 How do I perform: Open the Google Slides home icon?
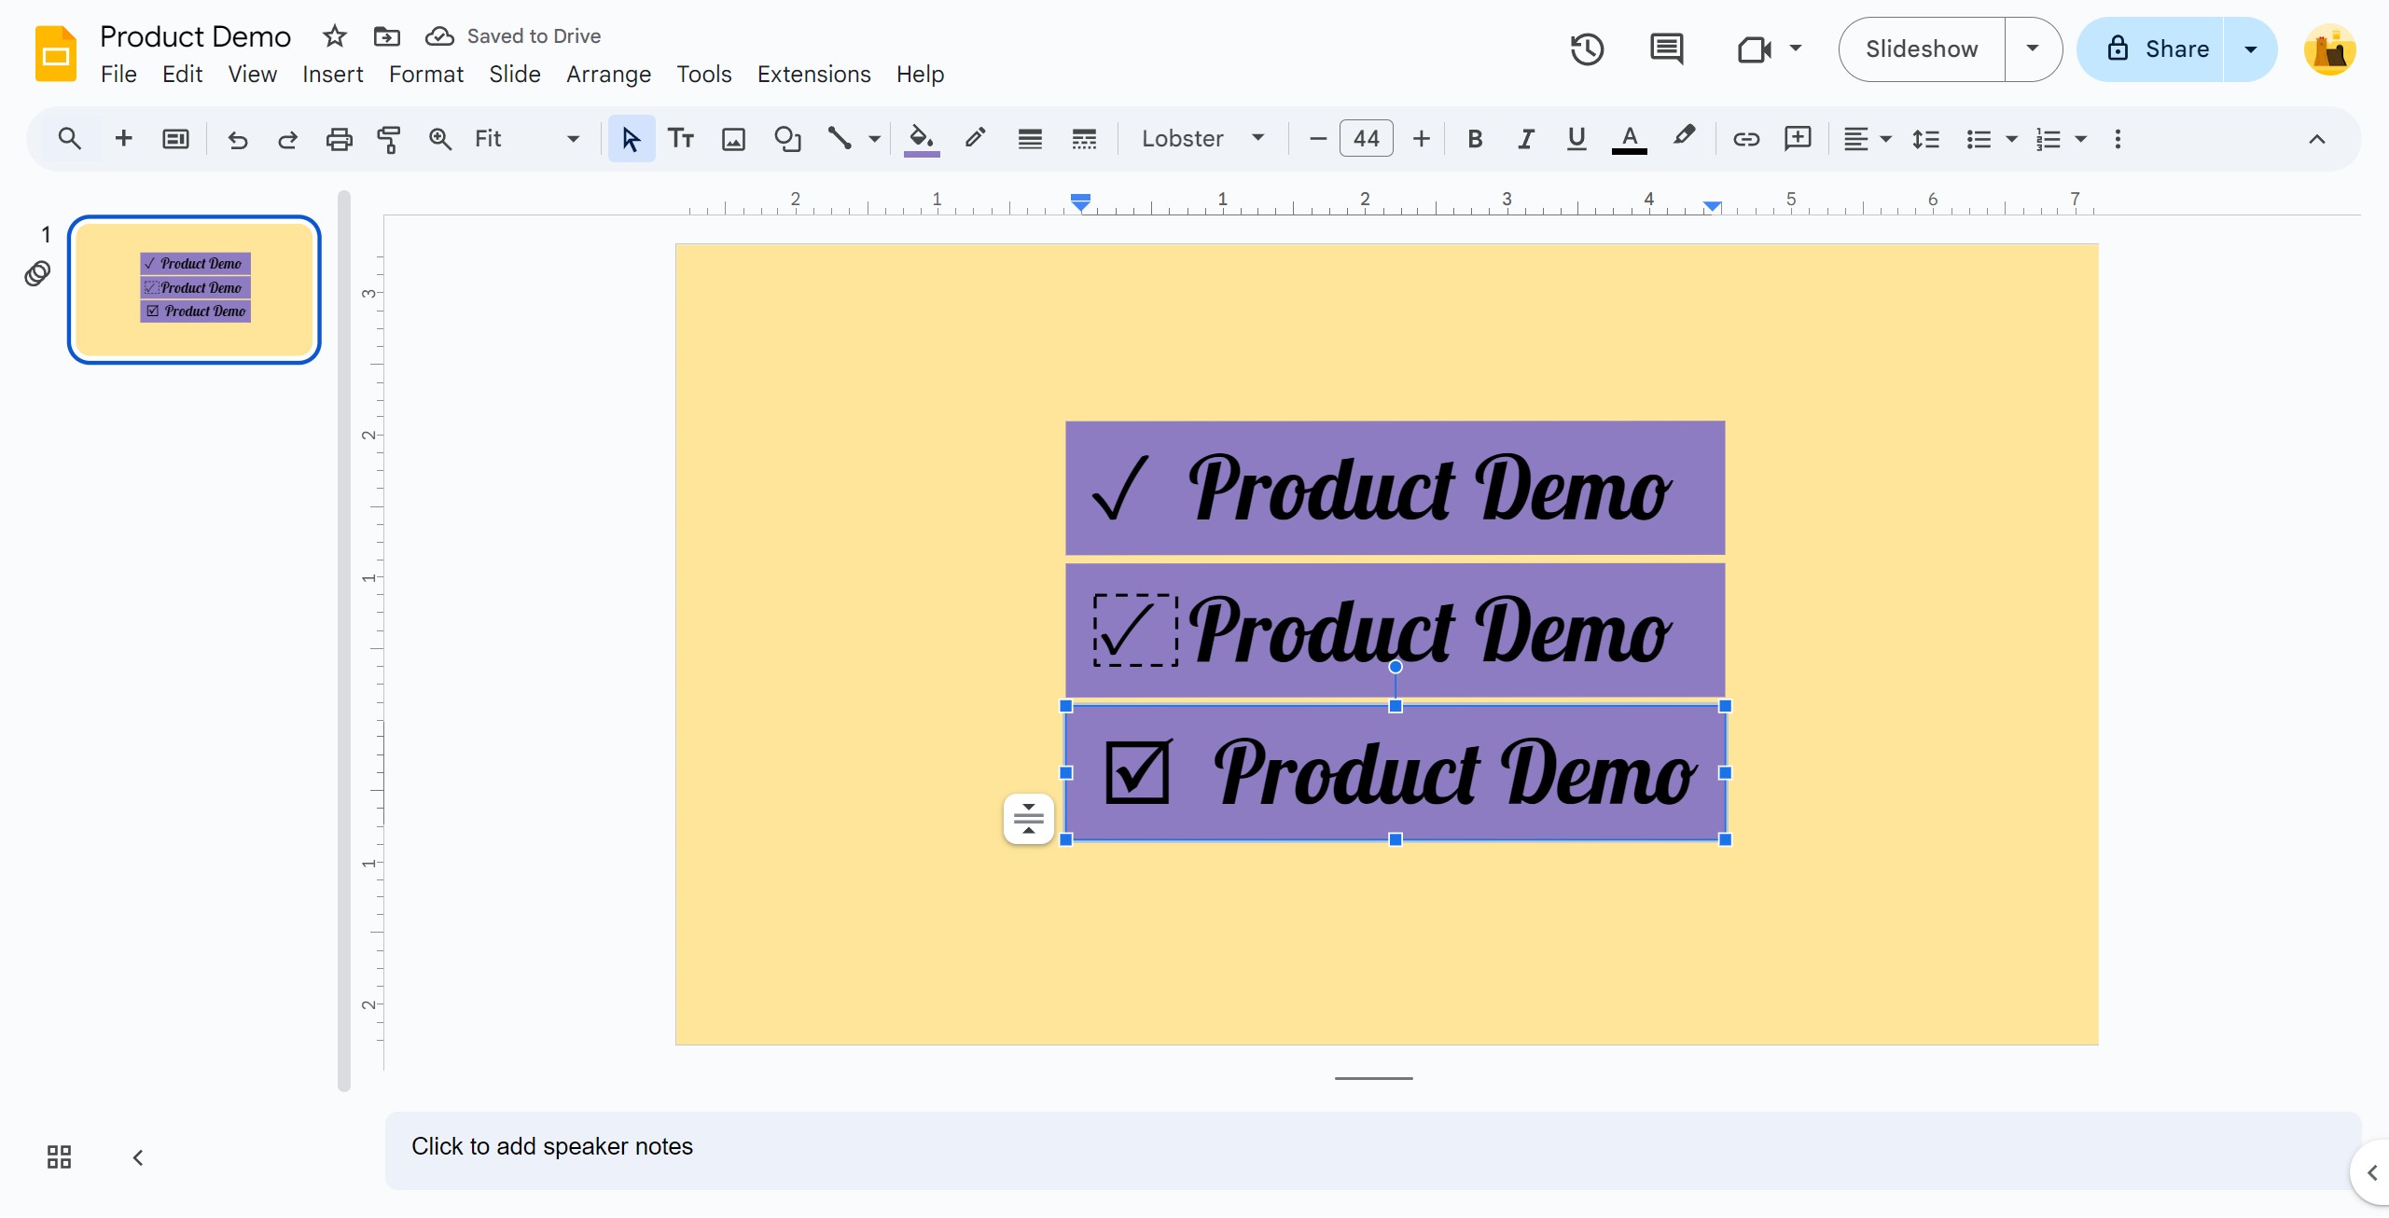55,53
